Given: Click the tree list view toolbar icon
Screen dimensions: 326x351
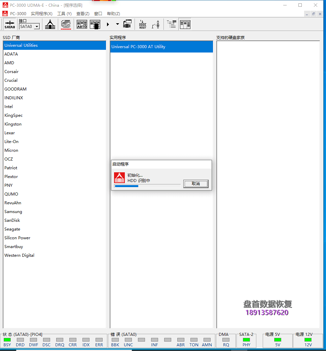Looking at the screenshot, I should 172,24.
